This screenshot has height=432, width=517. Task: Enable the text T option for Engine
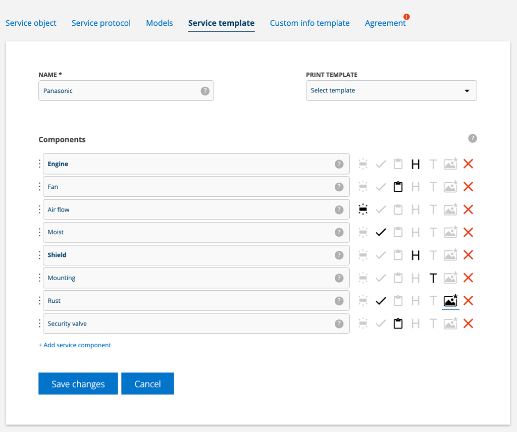(433, 164)
